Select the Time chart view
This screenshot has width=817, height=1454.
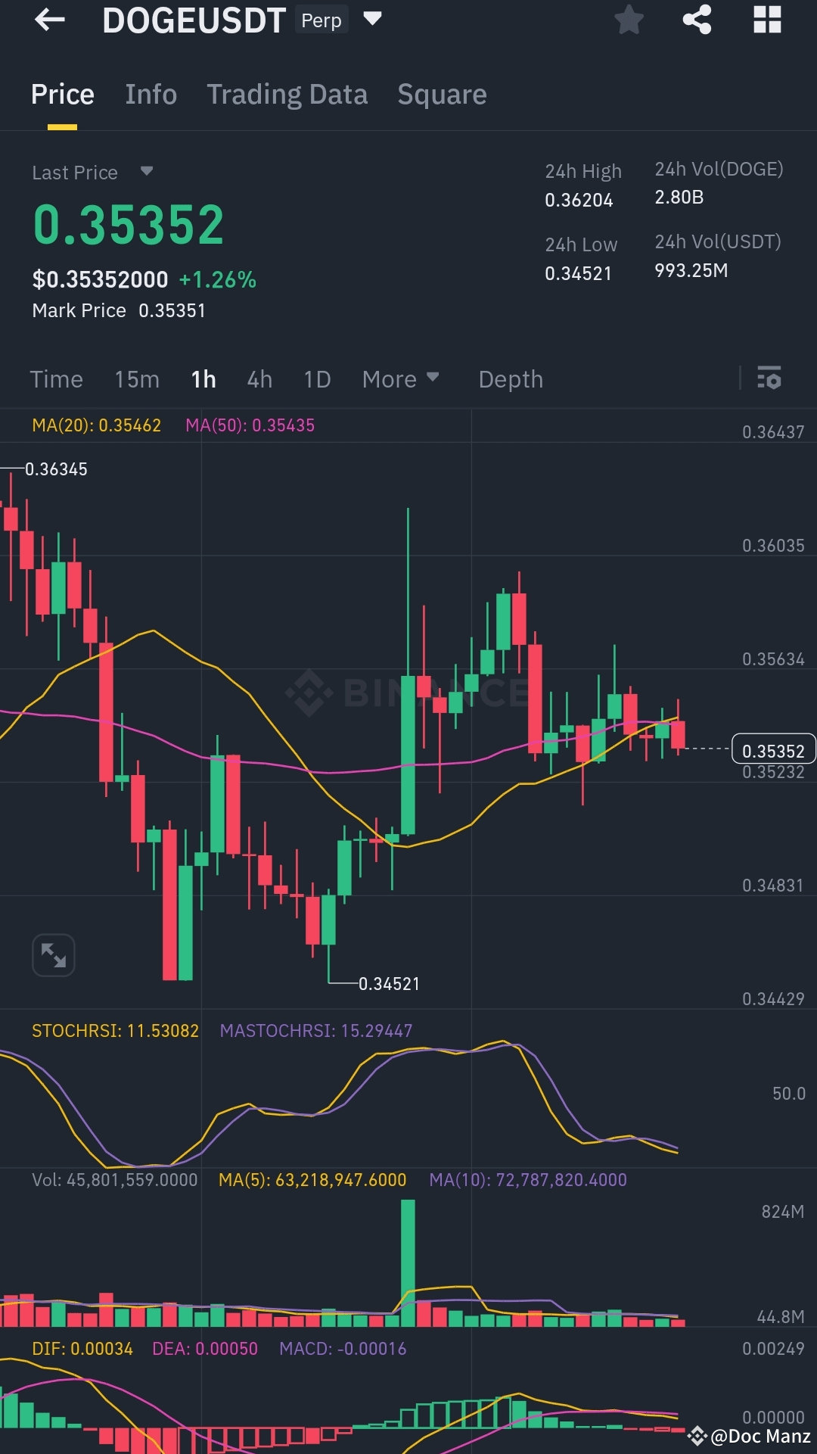(x=56, y=378)
